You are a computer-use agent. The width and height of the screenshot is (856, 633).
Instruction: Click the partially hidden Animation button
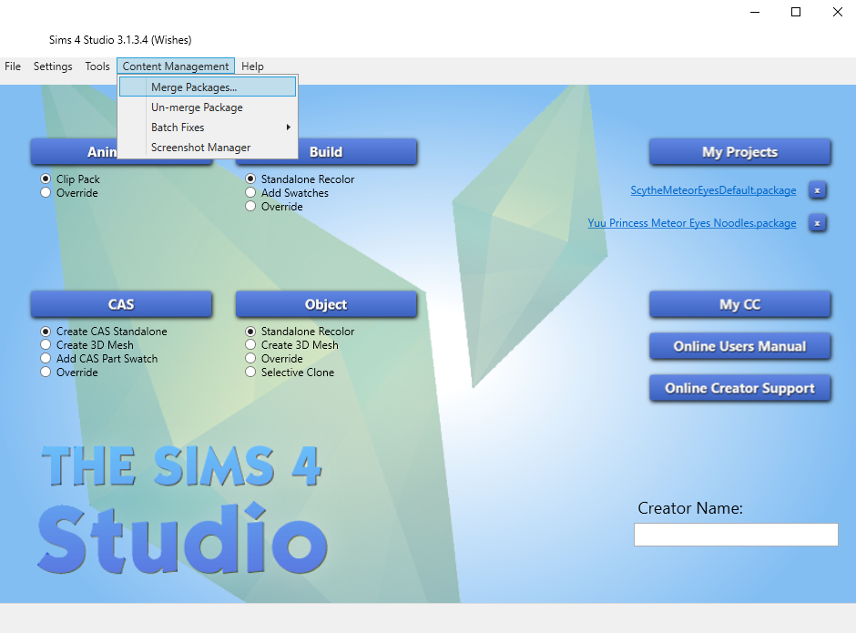click(x=75, y=152)
